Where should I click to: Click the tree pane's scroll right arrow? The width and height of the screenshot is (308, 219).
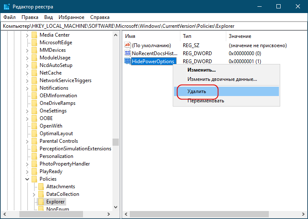click(x=109, y=214)
